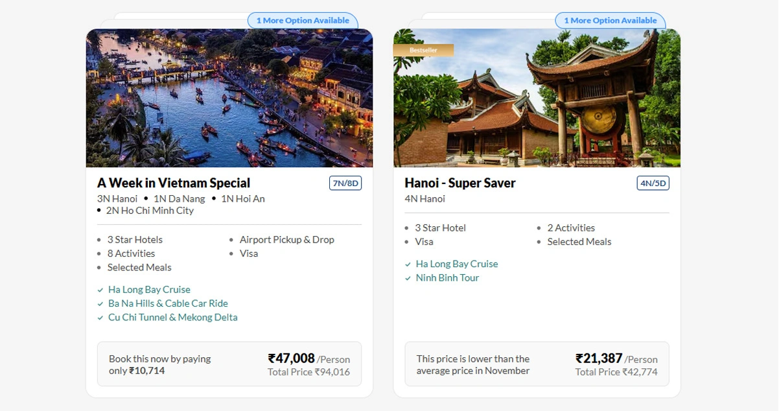Open the A Week in Vietnam Special title

click(x=174, y=183)
